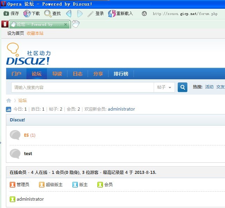Click the Login (登录) wand icon
The height and width of the screenshot is (208, 225).
[x=90, y=14]
